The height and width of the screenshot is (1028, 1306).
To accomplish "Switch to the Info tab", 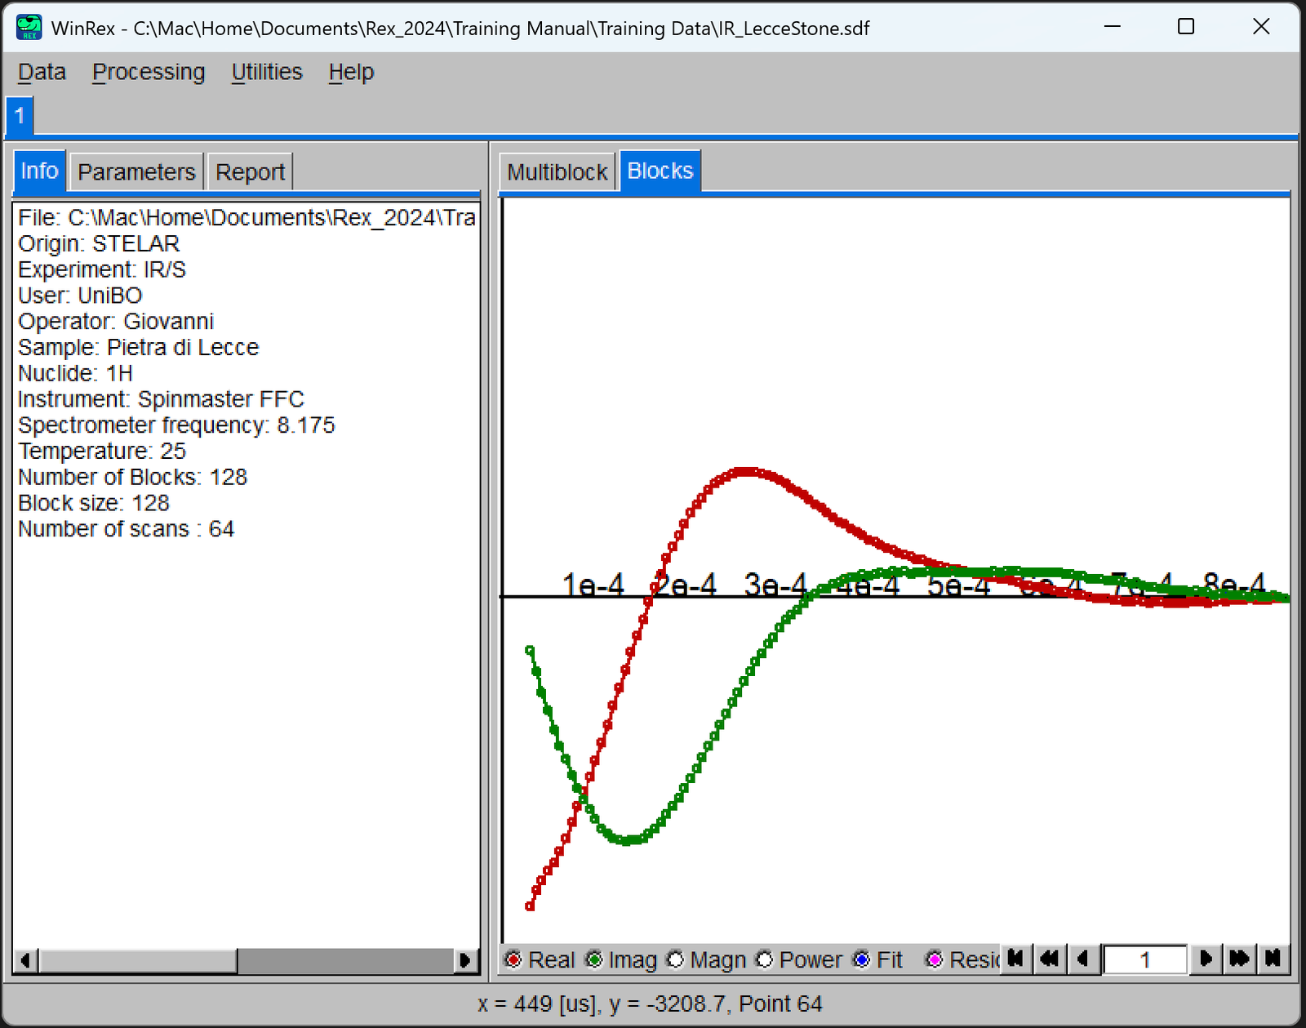I will click(39, 171).
